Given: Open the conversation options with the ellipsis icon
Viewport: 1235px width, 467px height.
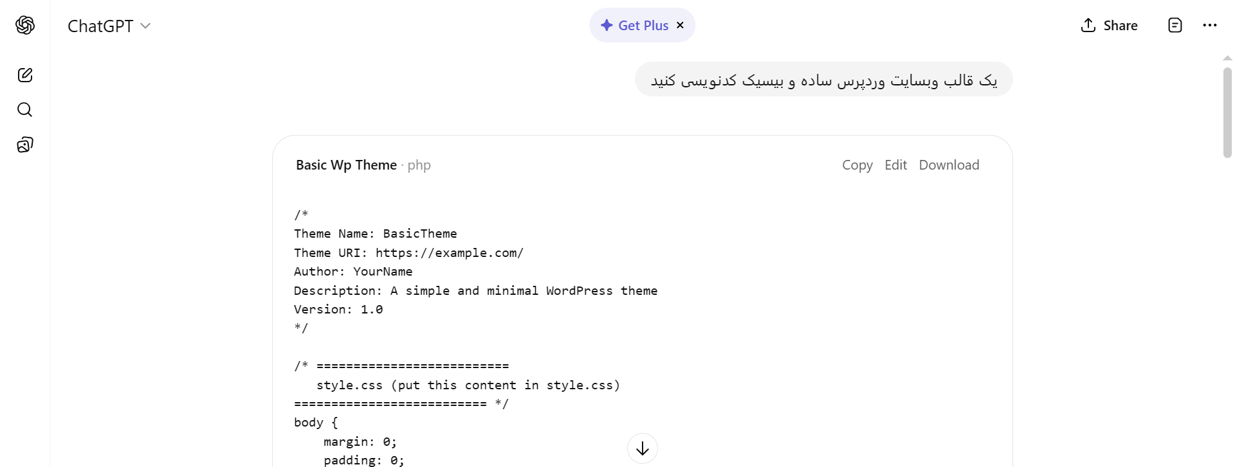Looking at the screenshot, I should (1211, 25).
